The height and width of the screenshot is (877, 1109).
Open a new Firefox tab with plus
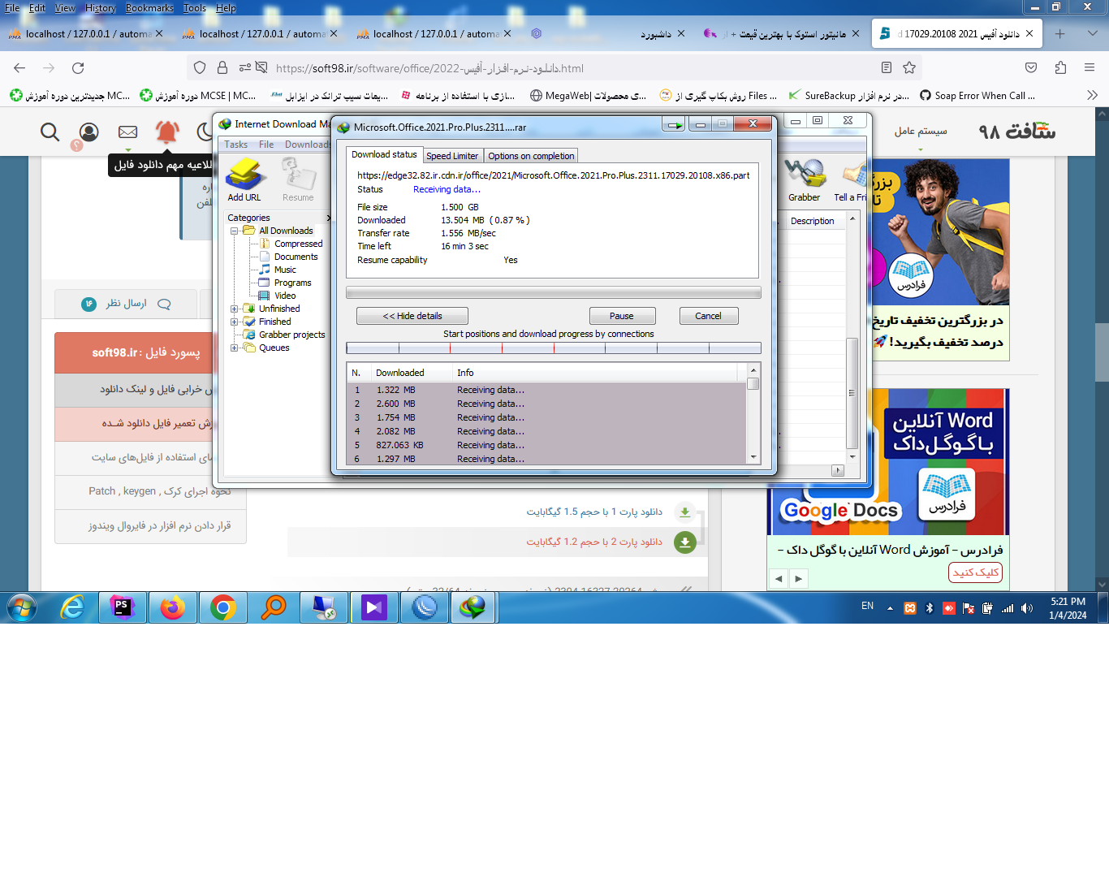(x=1059, y=34)
